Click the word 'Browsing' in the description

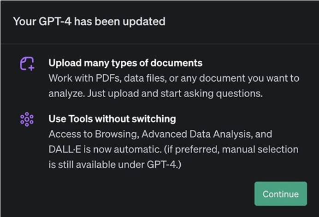point(117,134)
